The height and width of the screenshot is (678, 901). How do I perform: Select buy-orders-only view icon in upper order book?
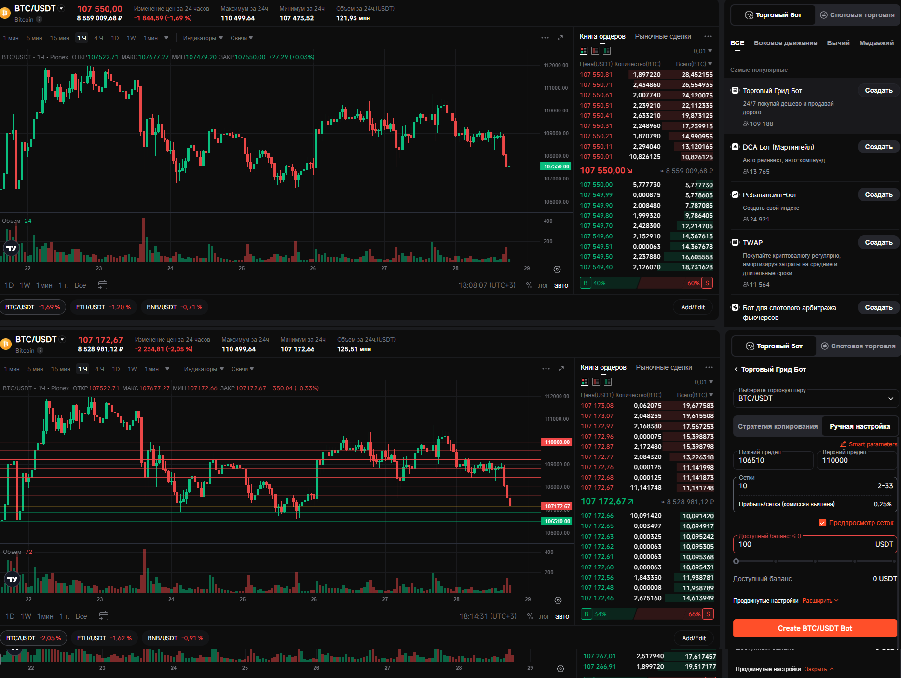point(607,51)
